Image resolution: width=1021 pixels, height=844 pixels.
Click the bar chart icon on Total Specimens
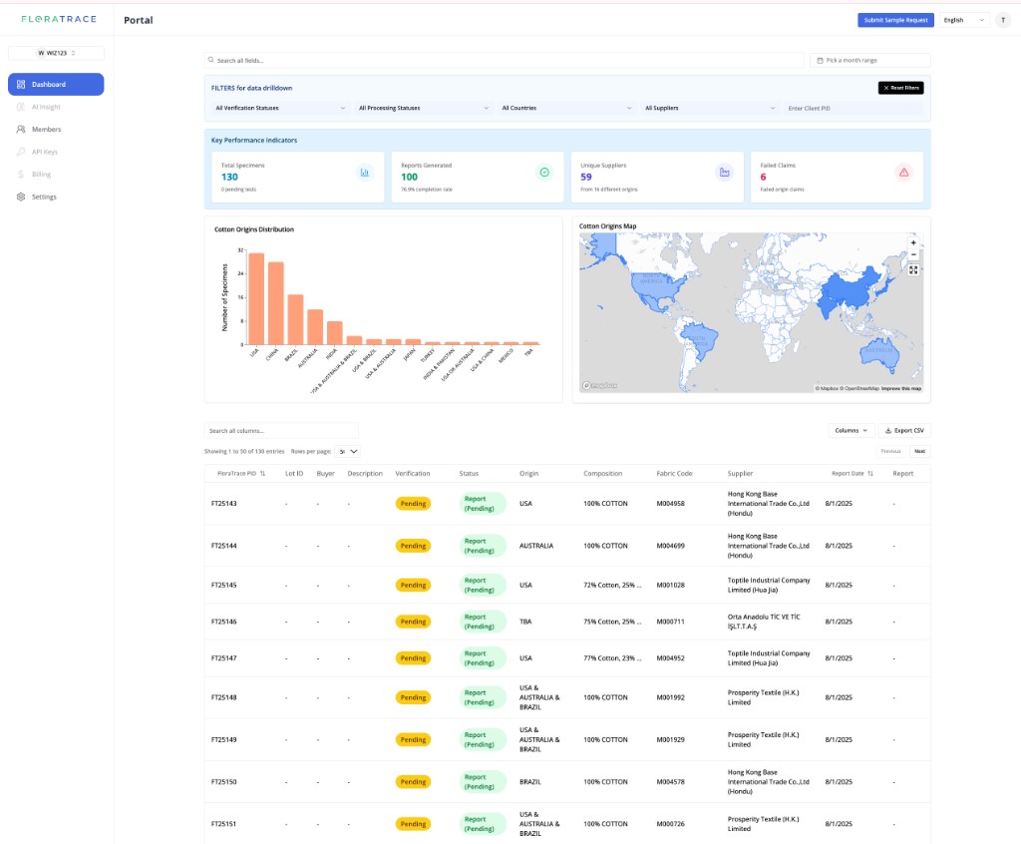tap(366, 174)
